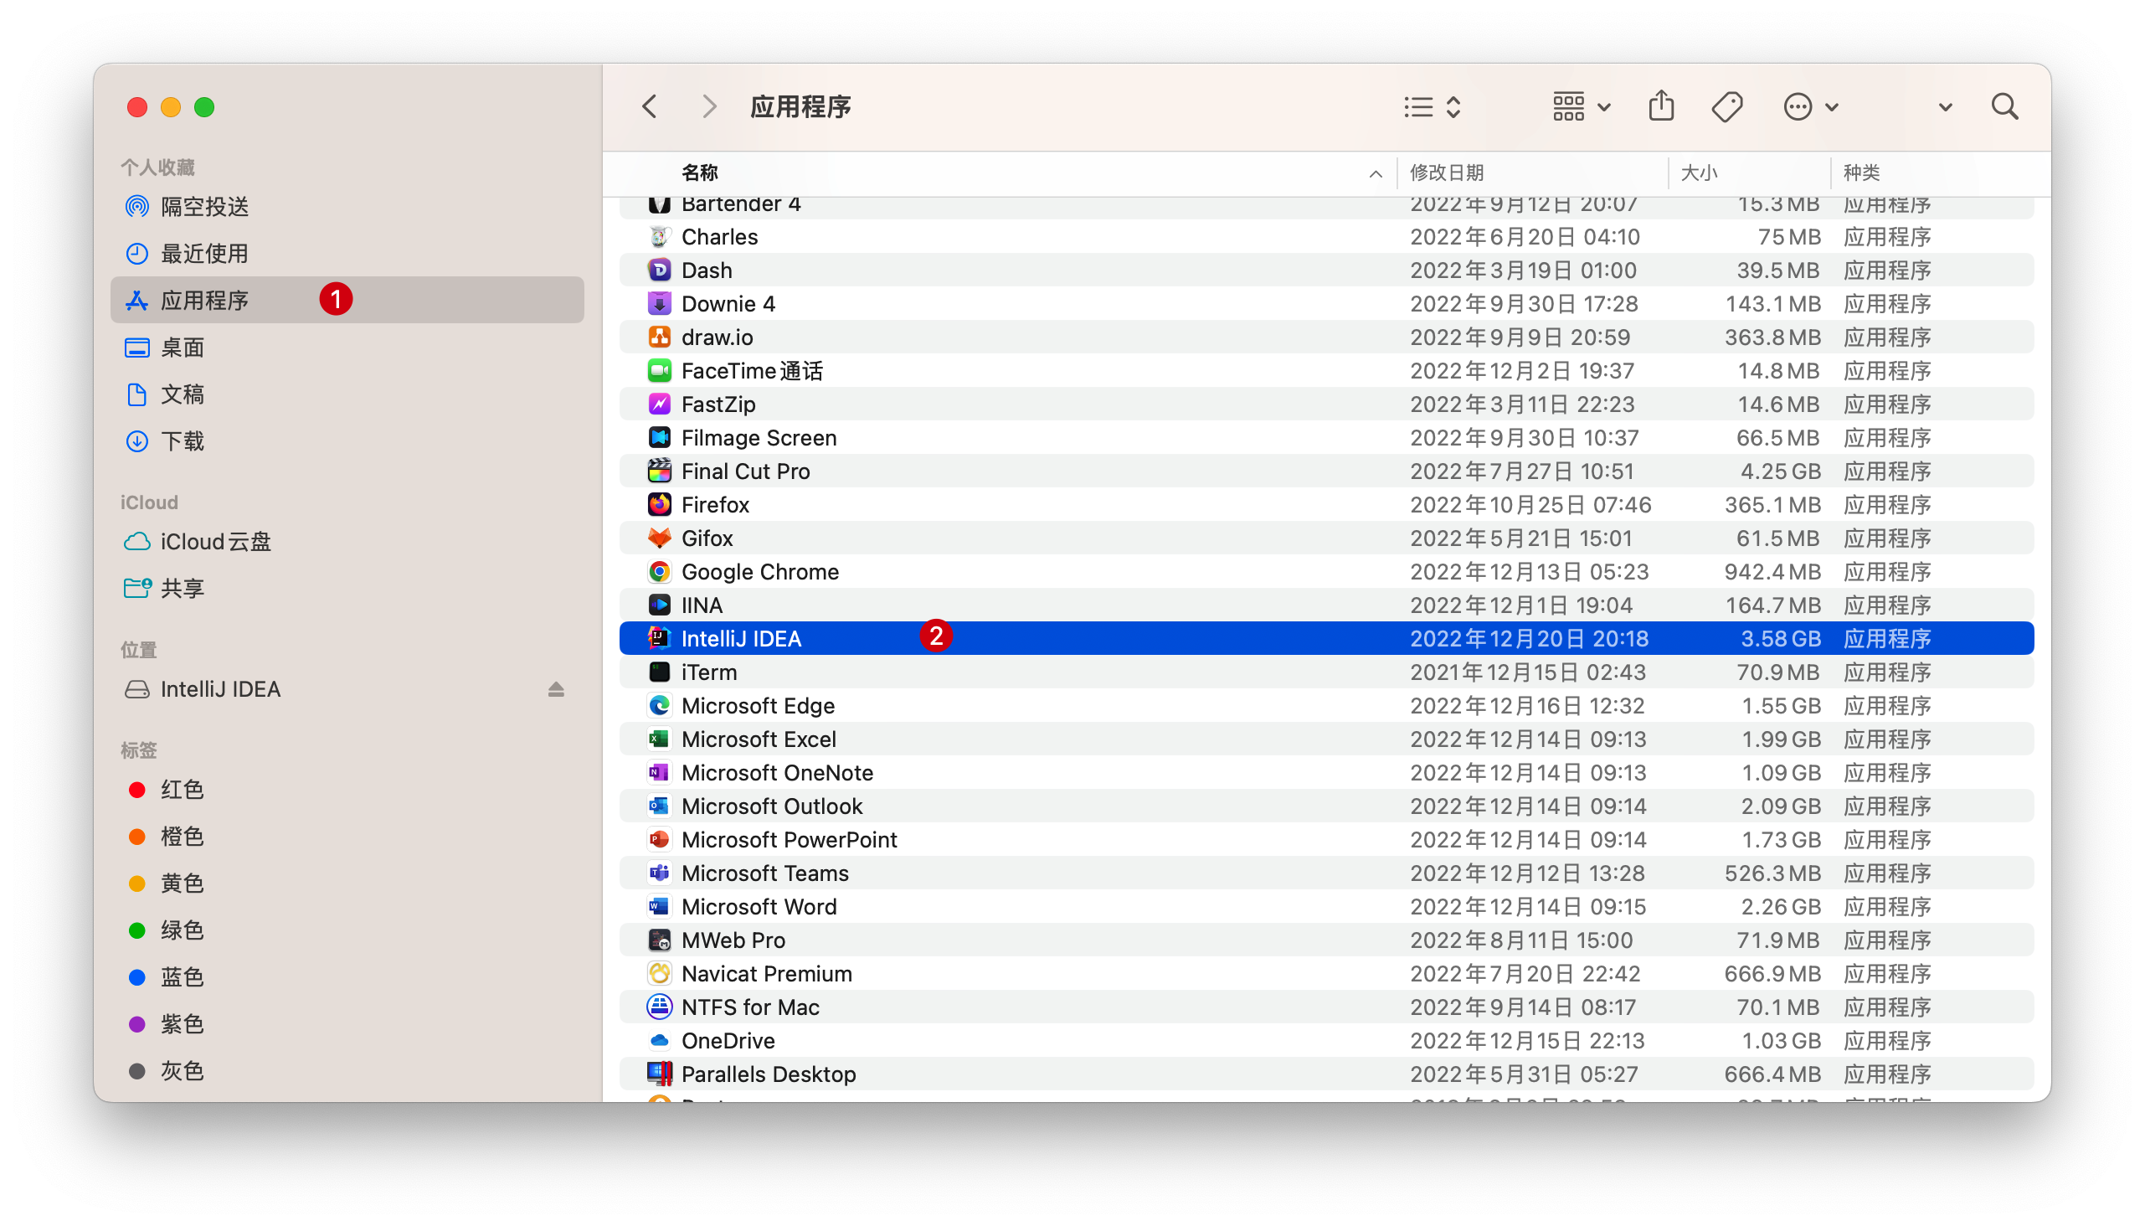Open 文稿 in the sidebar

click(x=347, y=395)
